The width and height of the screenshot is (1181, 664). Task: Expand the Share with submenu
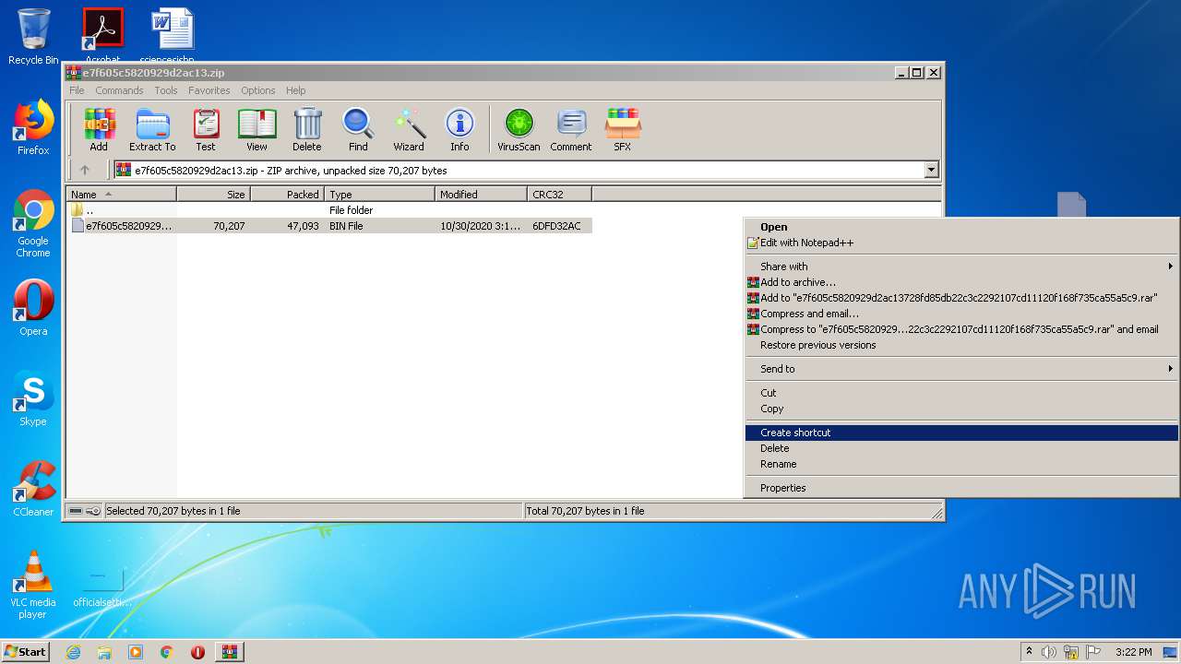pos(961,267)
